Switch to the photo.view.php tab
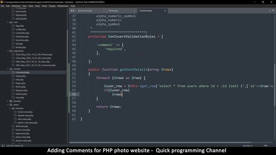Image resolution: width=276 pixels, height=155 pixels. tap(85, 11)
